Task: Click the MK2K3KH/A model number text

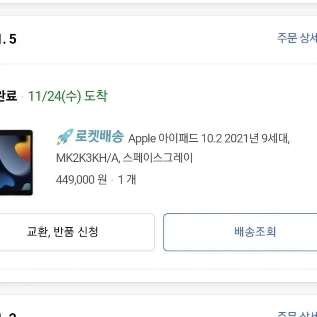Action: pyautogui.click(x=88, y=158)
